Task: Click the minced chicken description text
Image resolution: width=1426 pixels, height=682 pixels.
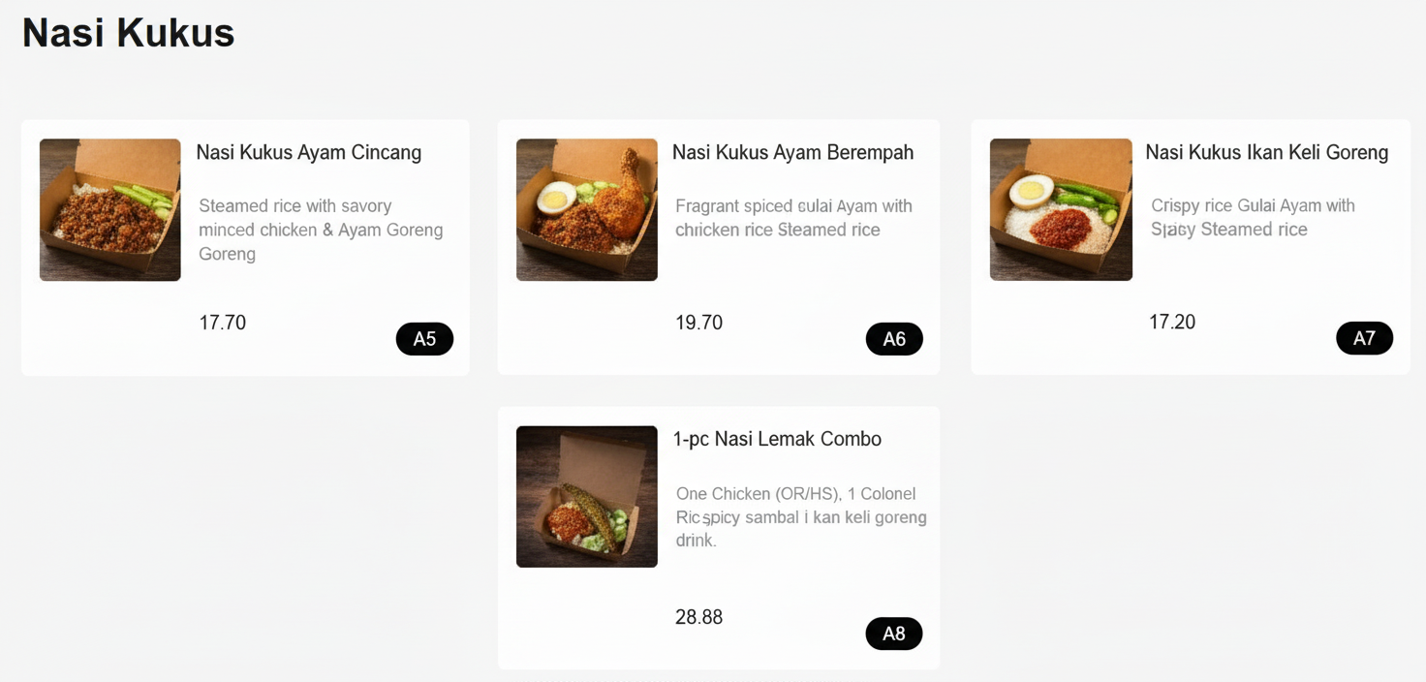Action: tap(320, 230)
